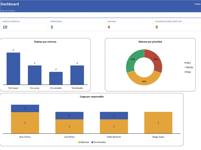Select Diego Salas' orange Abiertas bar

[x=158, y=123]
